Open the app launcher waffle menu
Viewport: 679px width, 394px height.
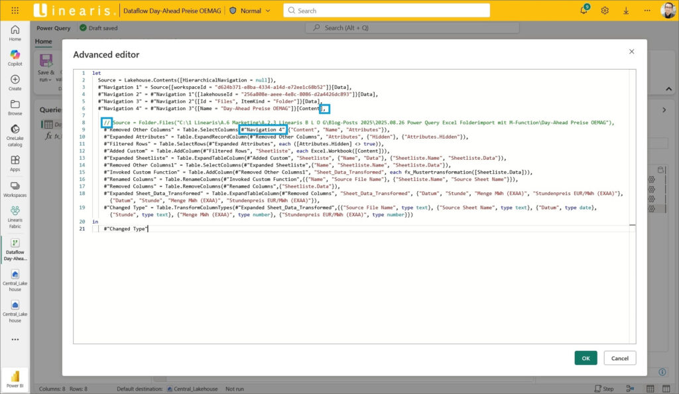tap(15, 11)
